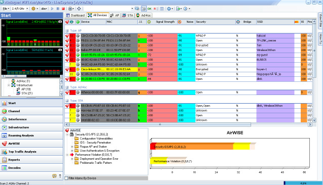Collapse the Performance Violation tree node

click(x=67, y=155)
